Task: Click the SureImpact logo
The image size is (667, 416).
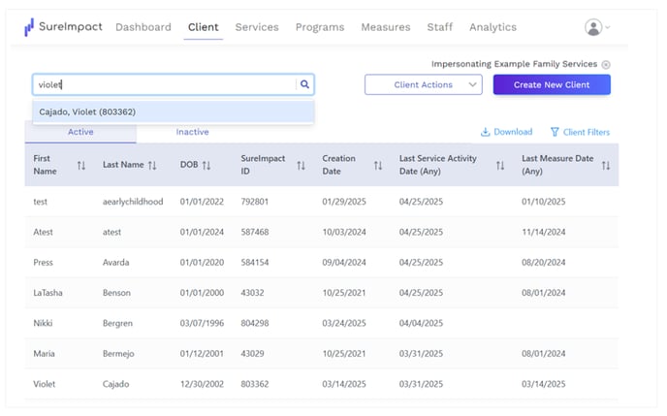Action: point(63,27)
